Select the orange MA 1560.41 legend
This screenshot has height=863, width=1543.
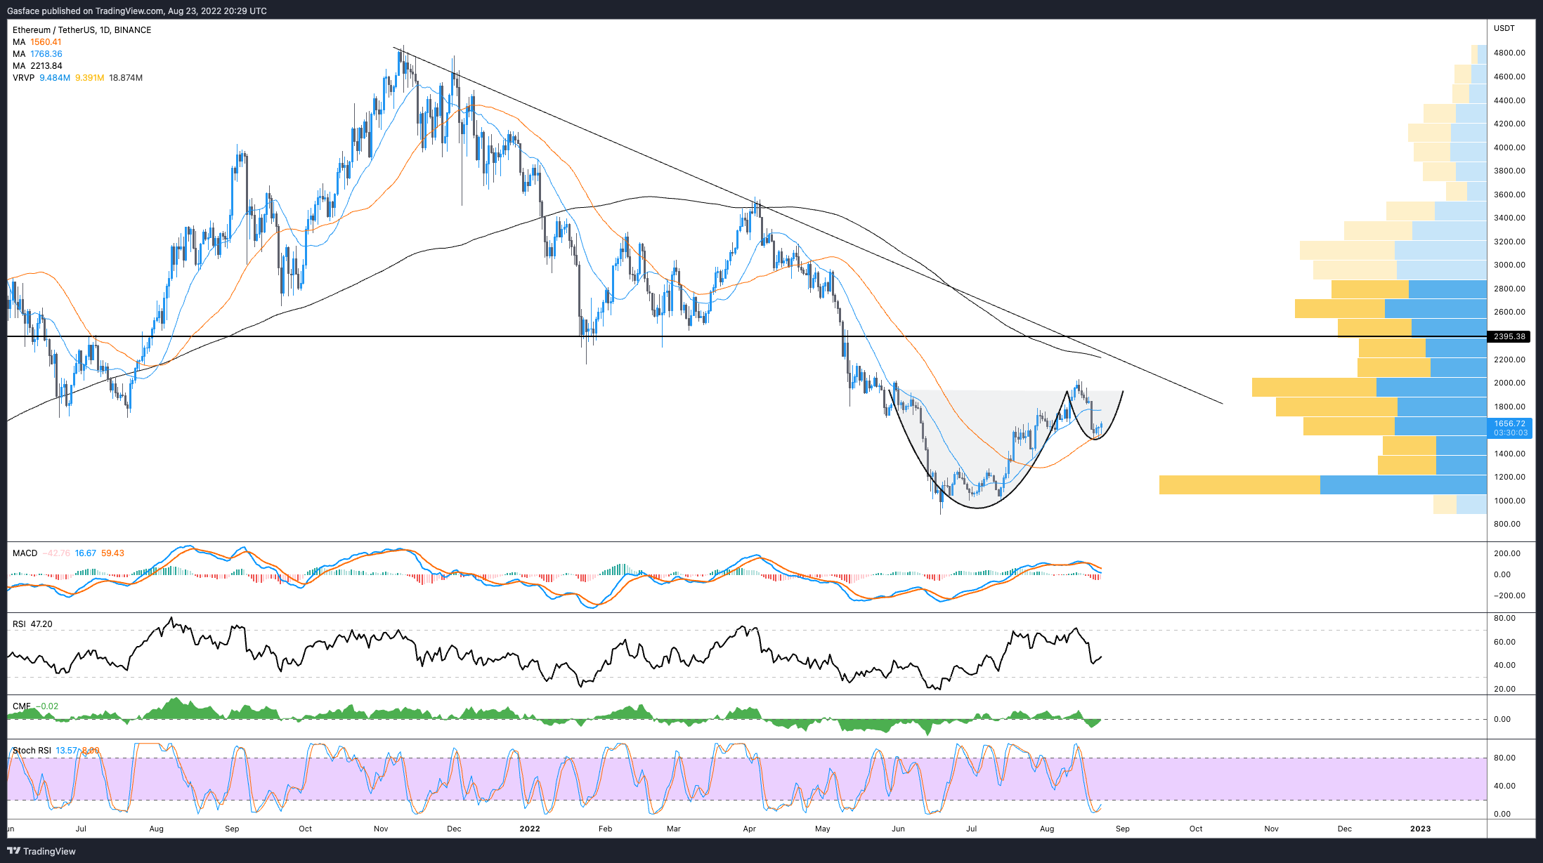pyautogui.click(x=37, y=42)
